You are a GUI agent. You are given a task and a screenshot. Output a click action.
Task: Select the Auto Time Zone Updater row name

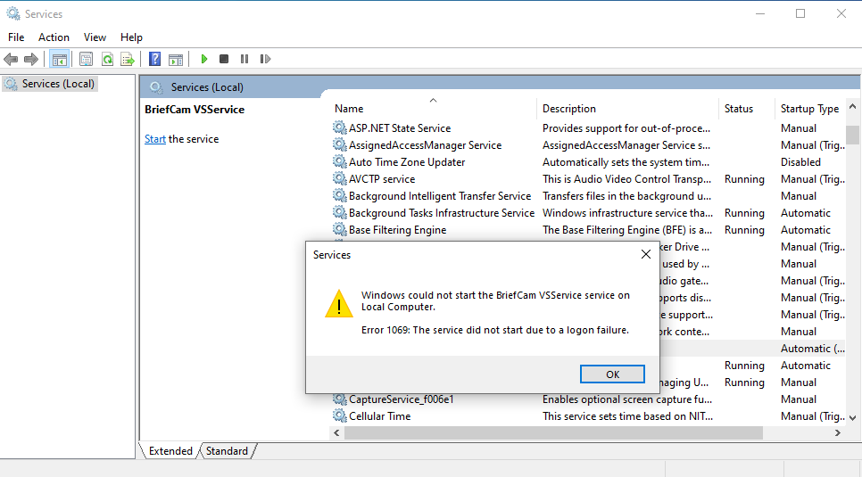[x=407, y=162]
